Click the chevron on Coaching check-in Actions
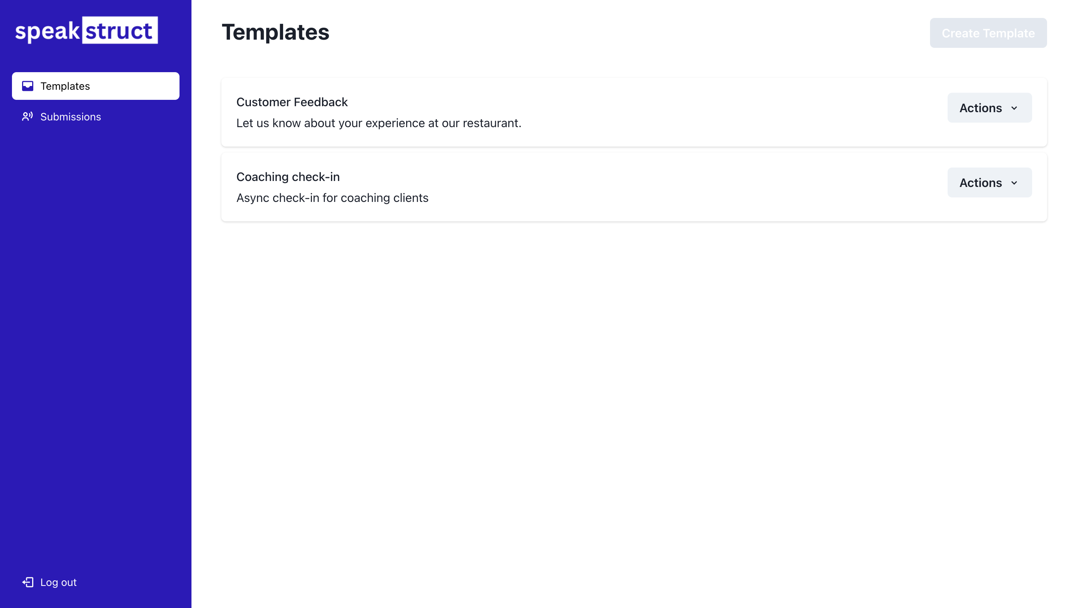The height and width of the screenshot is (608, 1077). pos(1014,183)
